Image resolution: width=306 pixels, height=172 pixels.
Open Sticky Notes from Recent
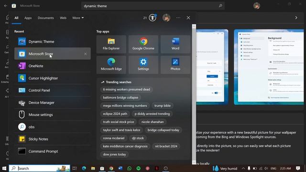52,139
